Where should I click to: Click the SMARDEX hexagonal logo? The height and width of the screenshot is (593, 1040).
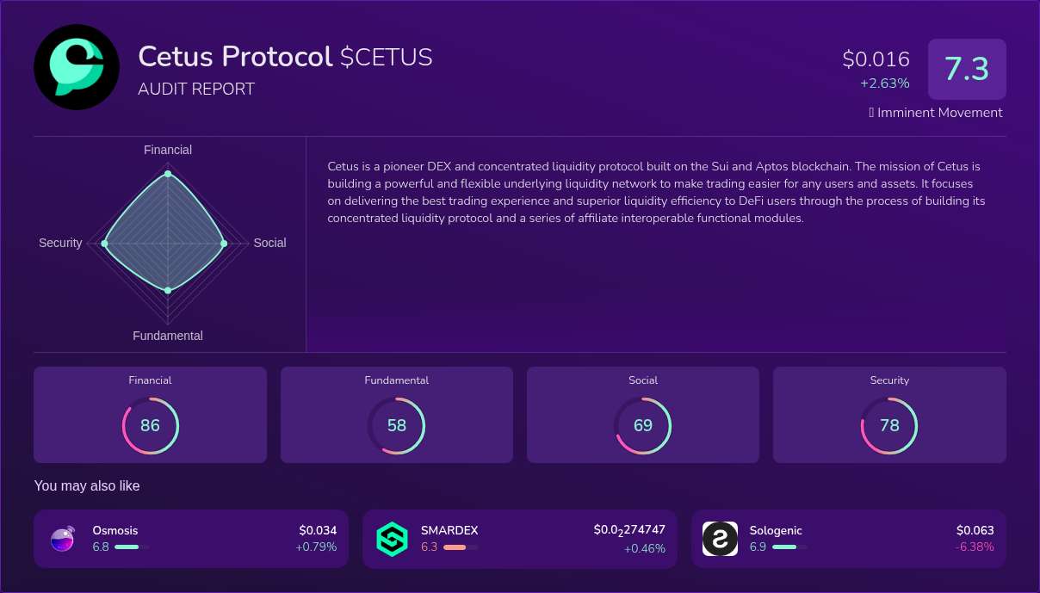392,539
